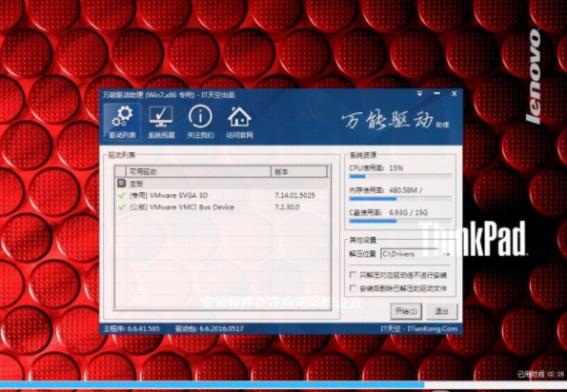Browse extract path with the -> button

point(446,254)
